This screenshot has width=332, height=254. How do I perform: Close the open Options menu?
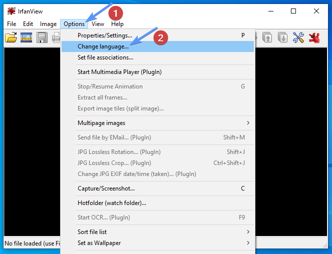(x=74, y=24)
